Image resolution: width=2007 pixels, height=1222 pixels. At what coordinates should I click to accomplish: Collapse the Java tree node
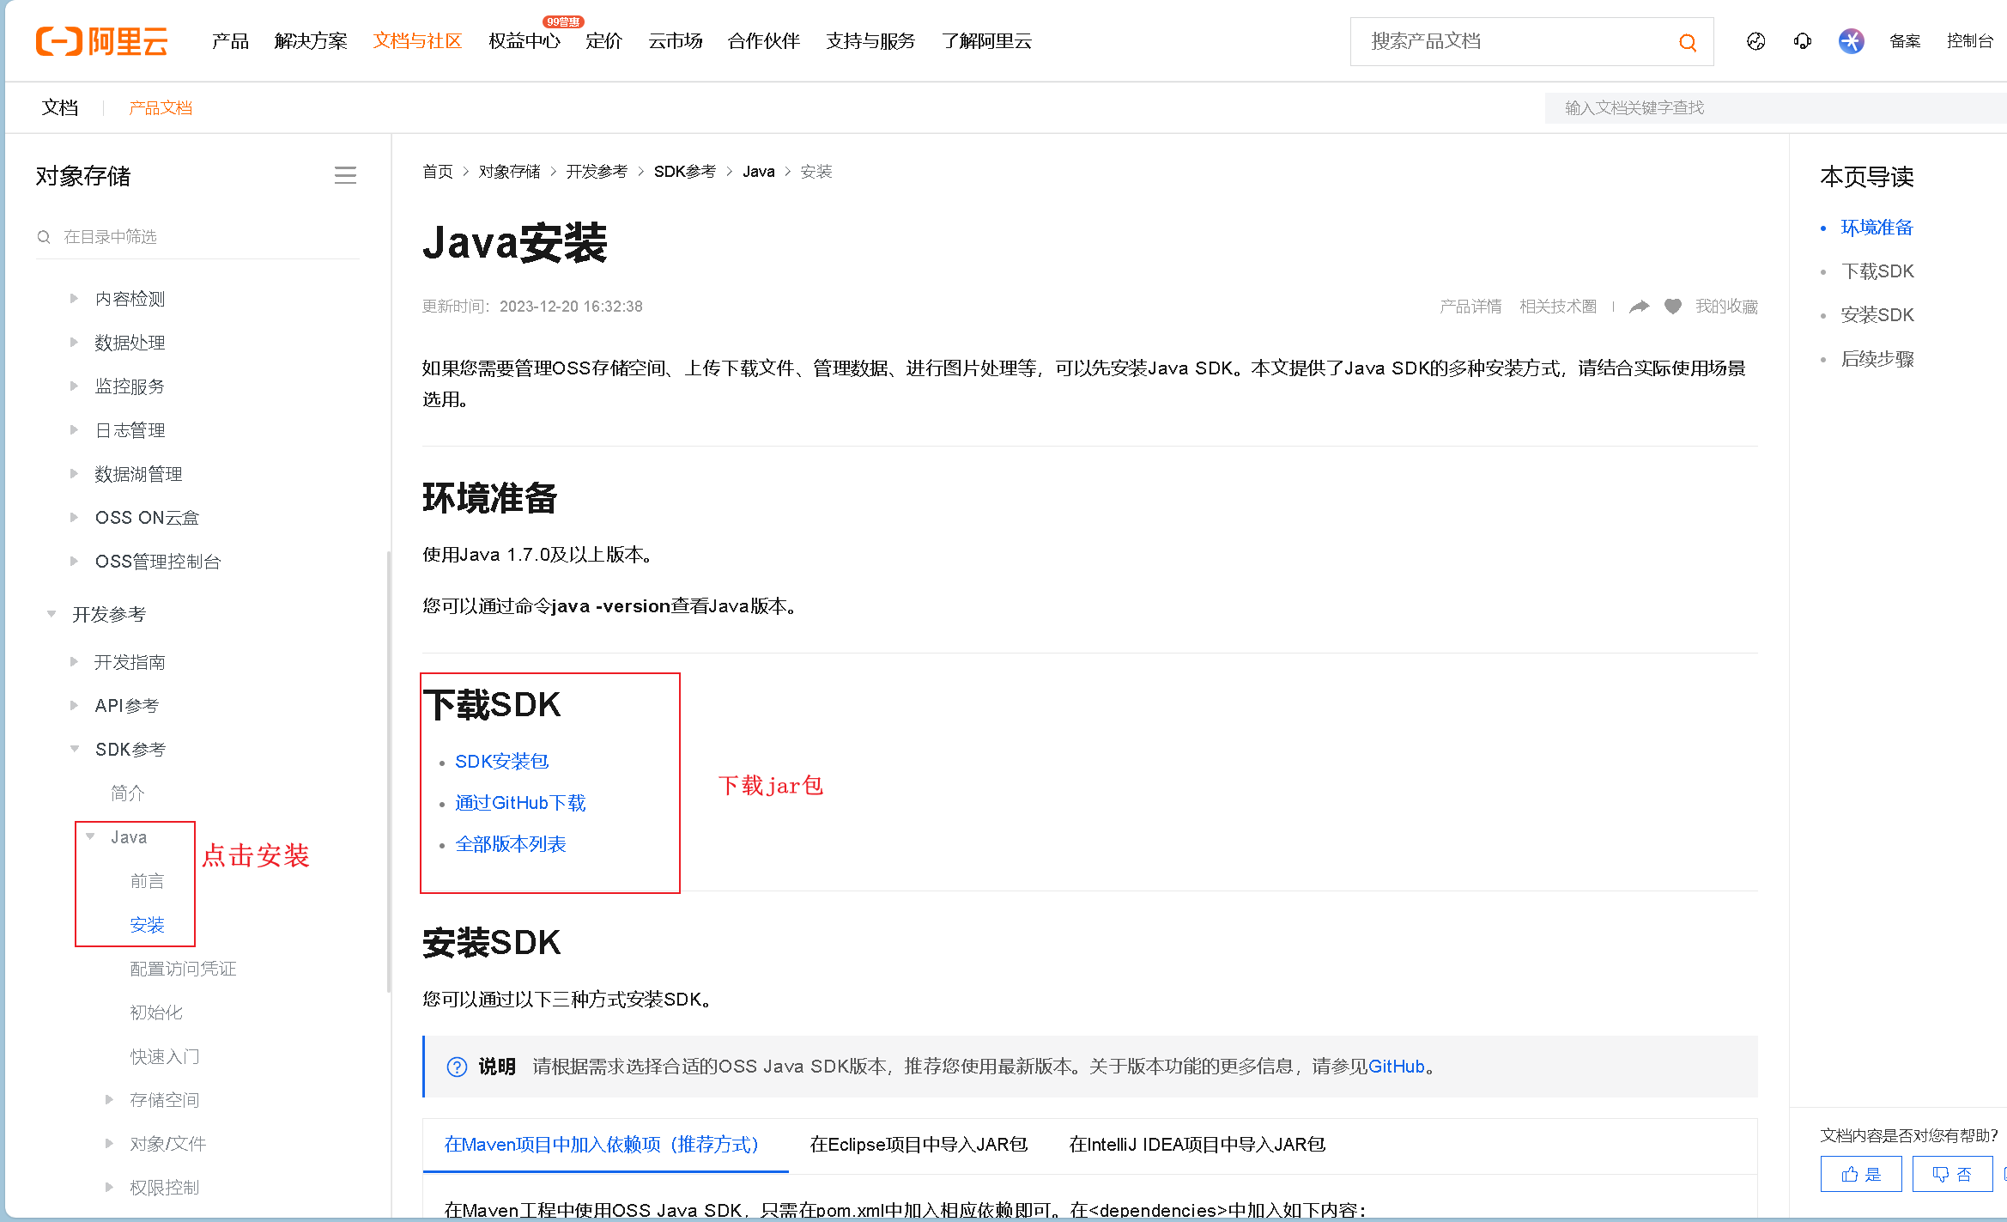(90, 837)
